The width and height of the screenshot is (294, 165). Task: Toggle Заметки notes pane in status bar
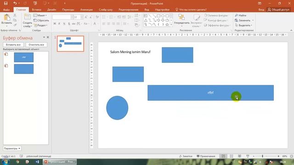[186, 156]
